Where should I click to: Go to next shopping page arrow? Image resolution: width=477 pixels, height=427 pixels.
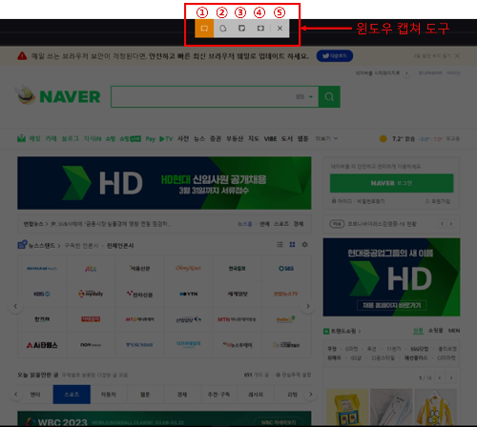pos(451,377)
